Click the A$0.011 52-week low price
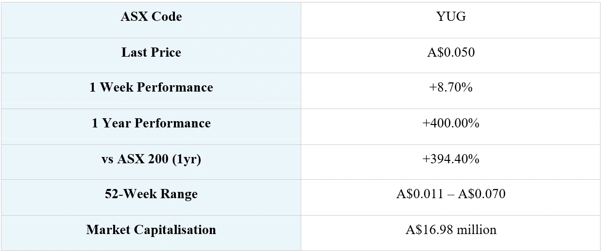601x251 pixels. click(x=420, y=194)
